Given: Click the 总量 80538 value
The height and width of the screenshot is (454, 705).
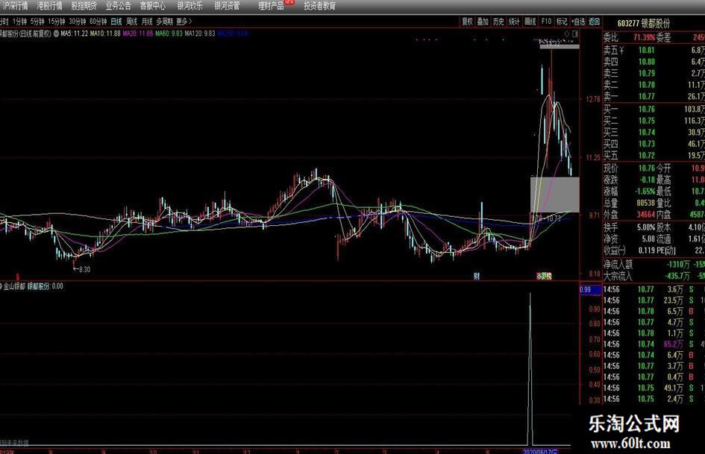Looking at the screenshot, I should (645, 204).
